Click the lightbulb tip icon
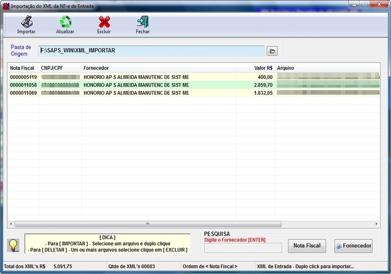 pos(13,245)
